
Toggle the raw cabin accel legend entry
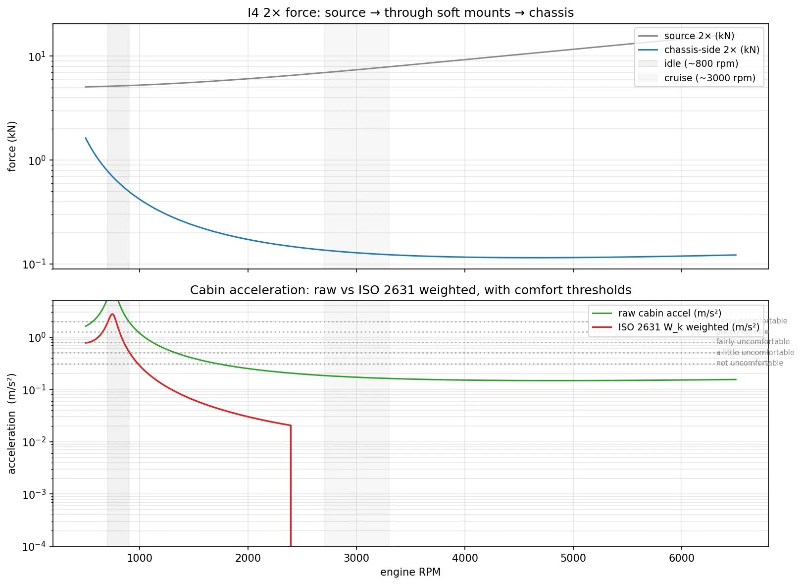(x=670, y=313)
